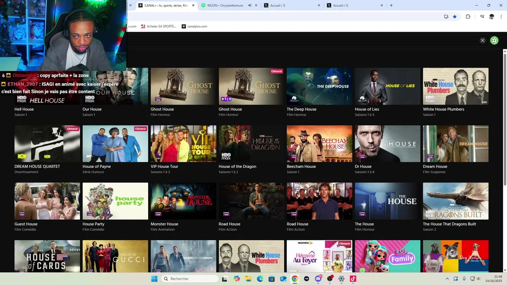
Task: Open a new browser tab with plus
Action: [x=391, y=6]
